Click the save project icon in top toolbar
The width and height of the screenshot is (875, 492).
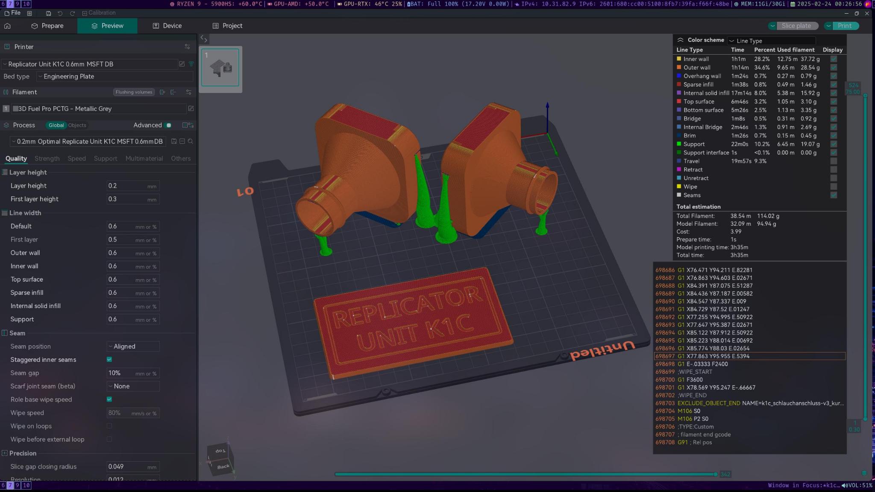[x=48, y=13]
